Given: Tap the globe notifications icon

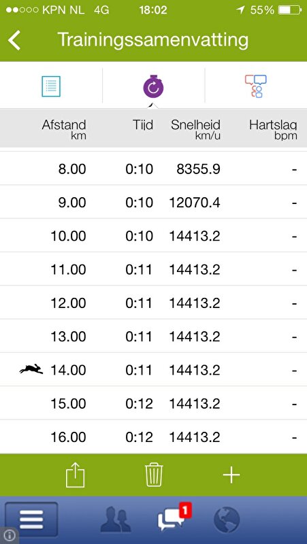Looking at the screenshot, I should [227, 520].
